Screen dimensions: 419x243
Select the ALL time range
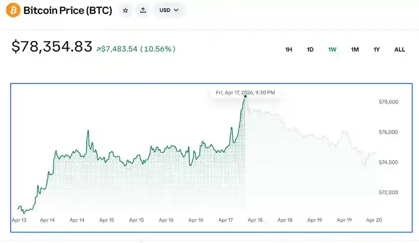click(400, 50)
